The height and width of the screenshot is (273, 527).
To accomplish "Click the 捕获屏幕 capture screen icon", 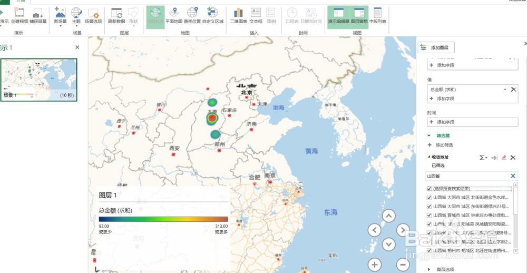I will click(x=38, y=13).
